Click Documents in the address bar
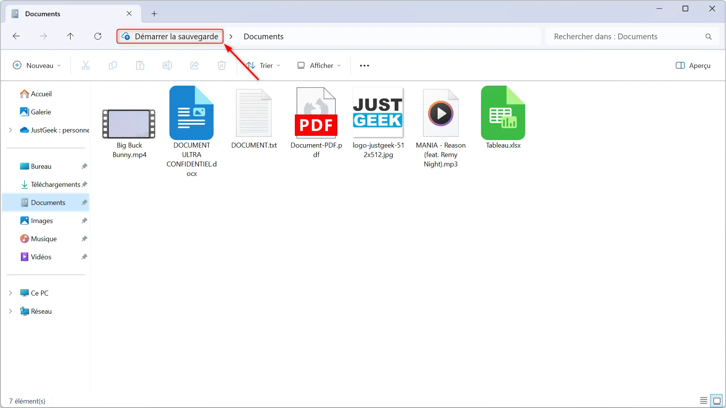Viewport: 726px width, 408px height. coord(263,37)
